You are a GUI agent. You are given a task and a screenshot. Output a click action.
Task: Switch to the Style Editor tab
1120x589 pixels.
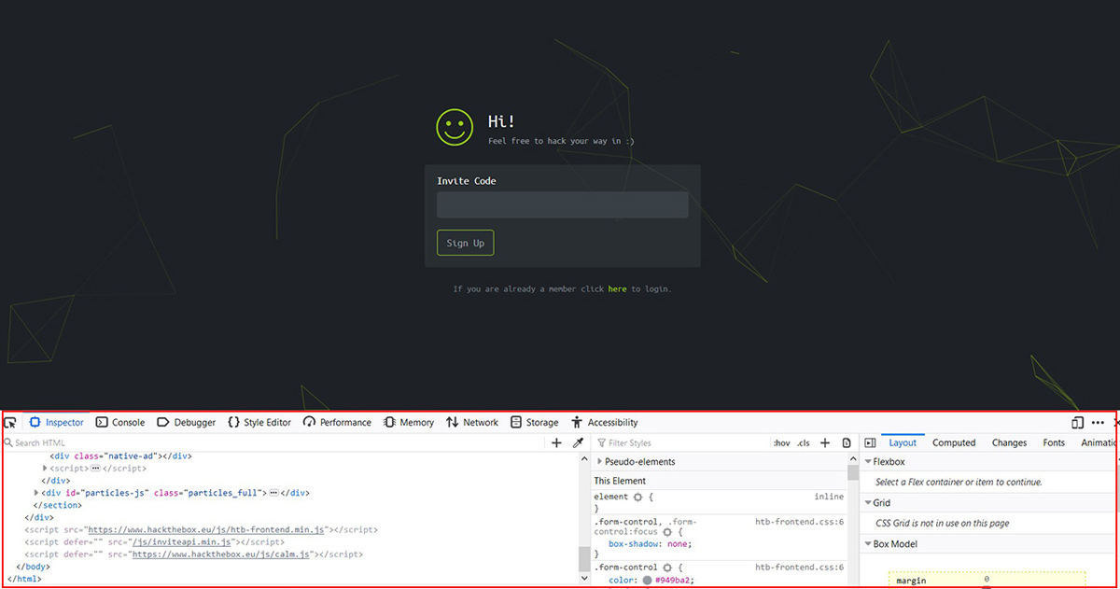(x=259, y=423)
